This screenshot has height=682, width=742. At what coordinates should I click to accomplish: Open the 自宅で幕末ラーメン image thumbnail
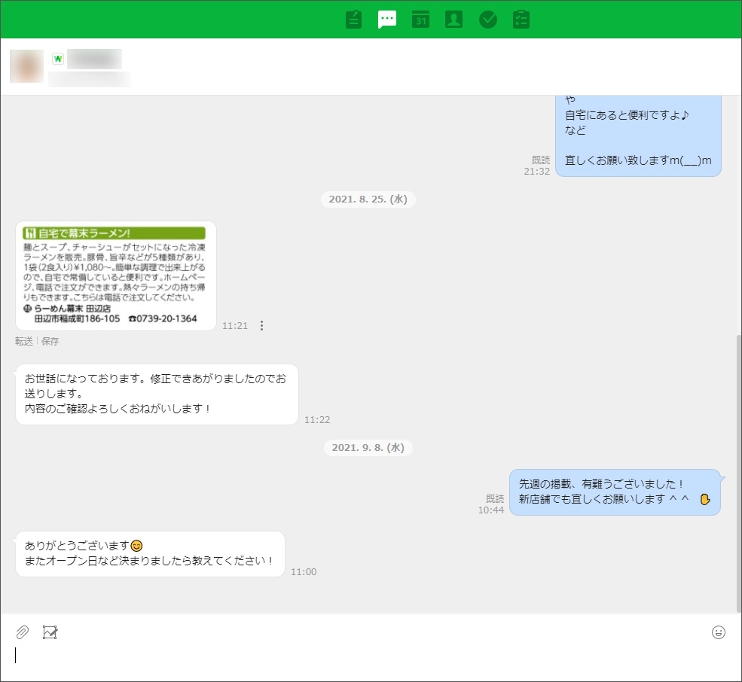[x=115, y=276]
